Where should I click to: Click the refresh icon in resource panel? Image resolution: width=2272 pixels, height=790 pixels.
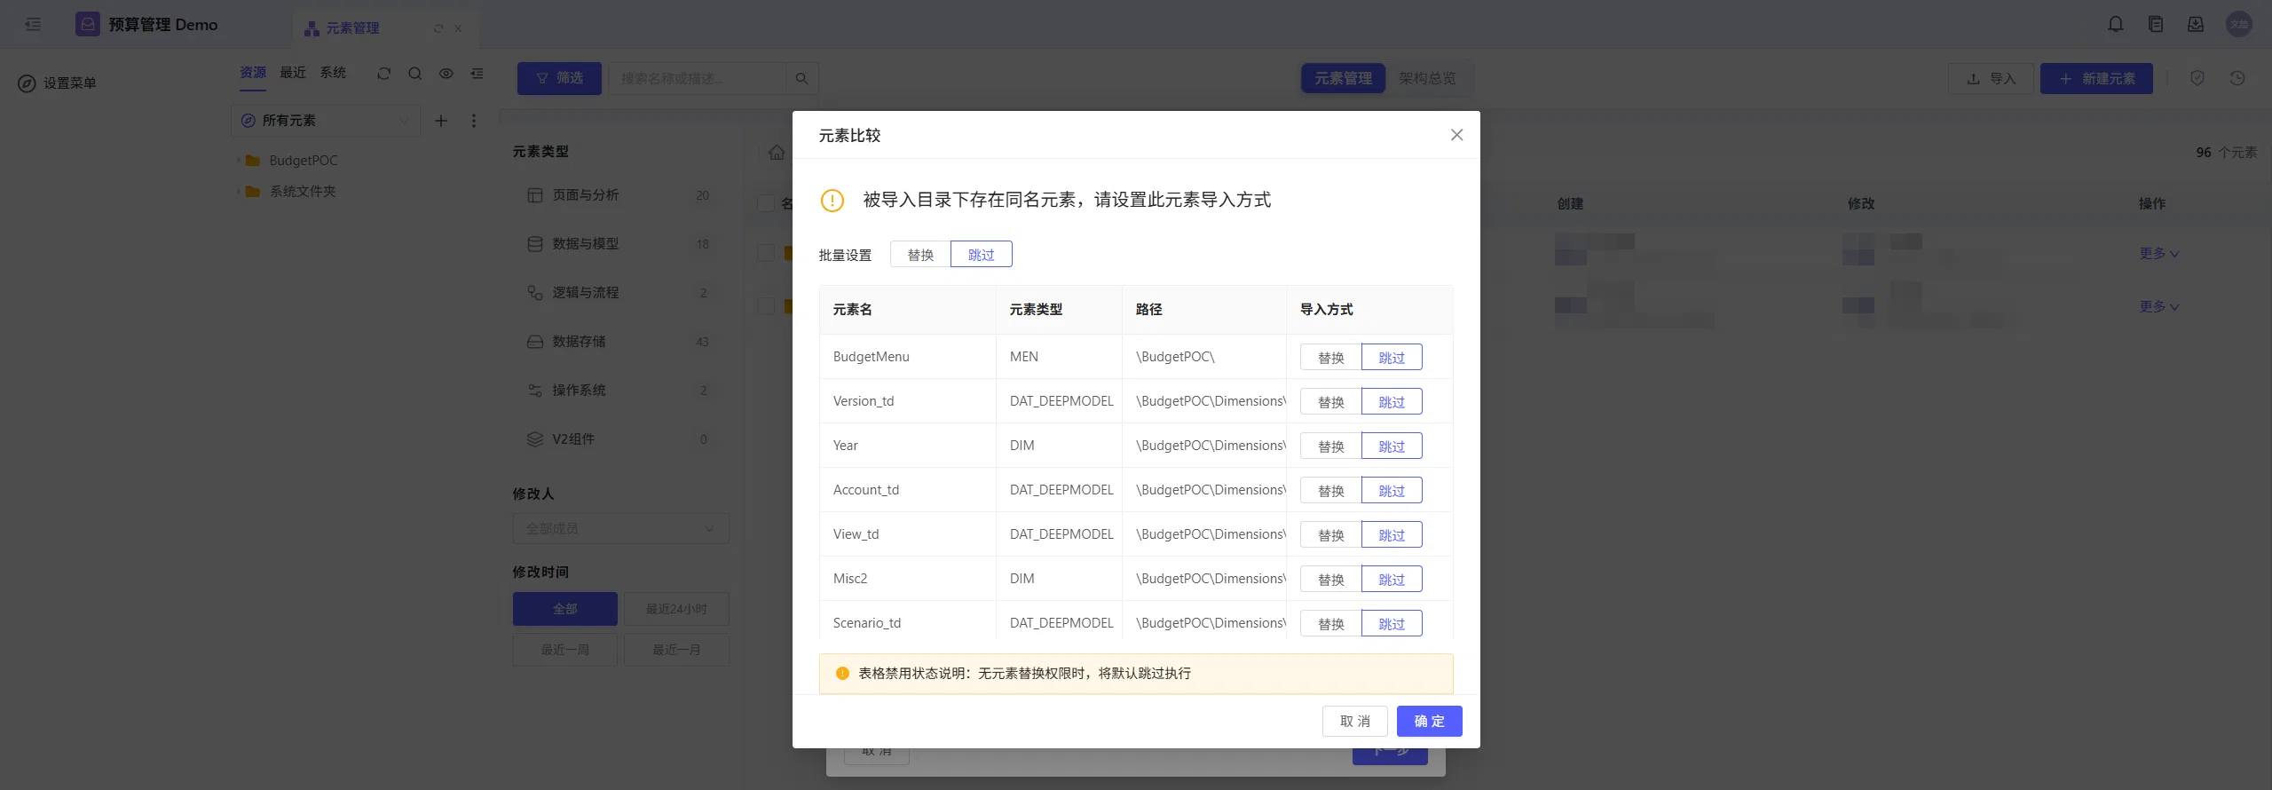click(383, 74)
